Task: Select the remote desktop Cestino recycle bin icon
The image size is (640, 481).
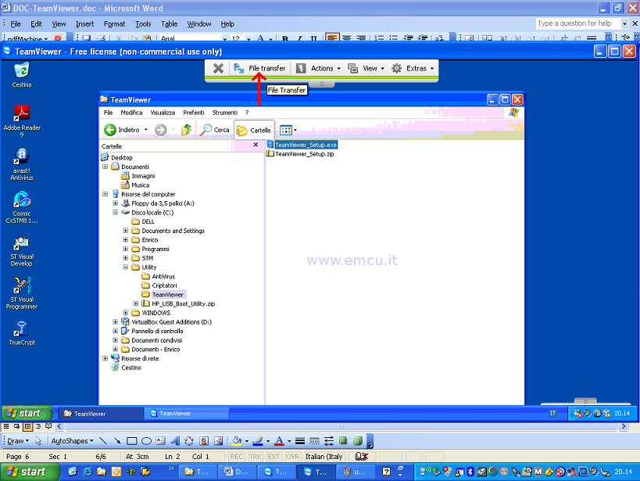Action: 22,75
